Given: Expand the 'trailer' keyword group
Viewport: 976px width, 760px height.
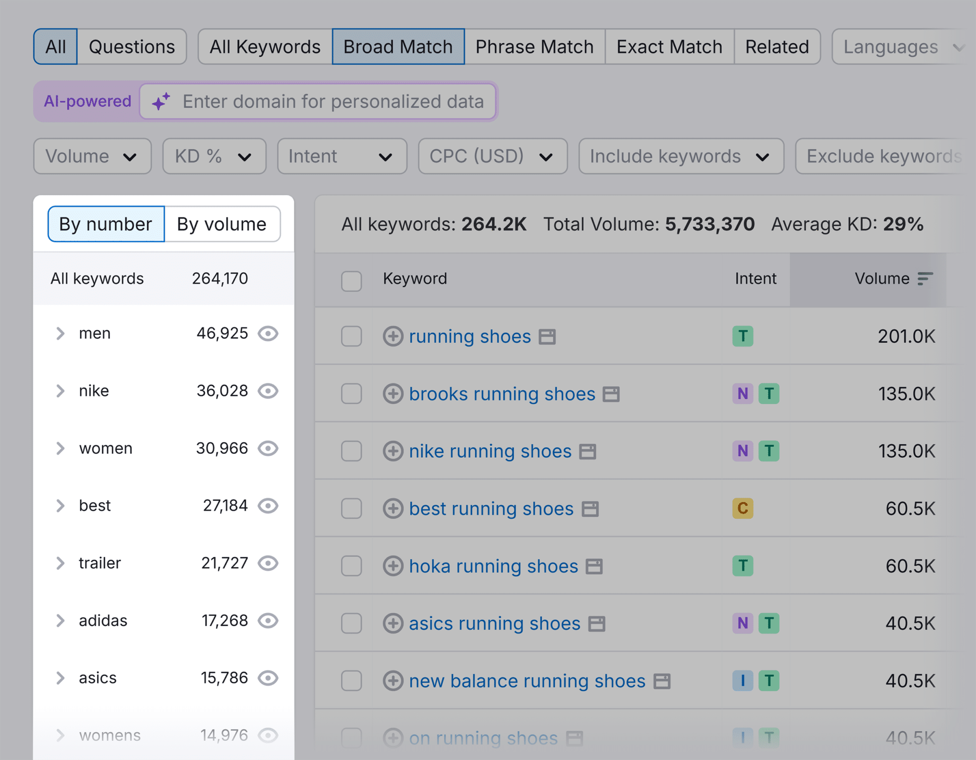Looking at the screenshot, I should click(x=60, y=563).
